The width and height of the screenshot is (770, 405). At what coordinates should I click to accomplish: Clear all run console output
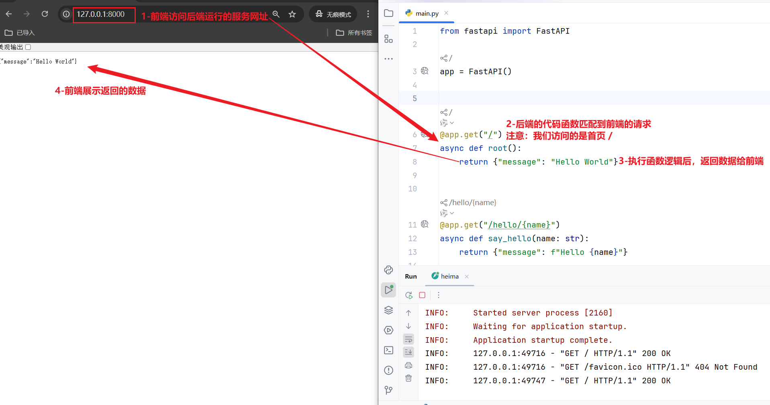coord(408,379)
